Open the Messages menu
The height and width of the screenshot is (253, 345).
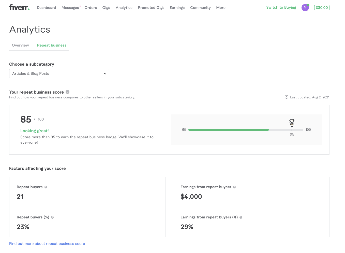click(70, 8)
